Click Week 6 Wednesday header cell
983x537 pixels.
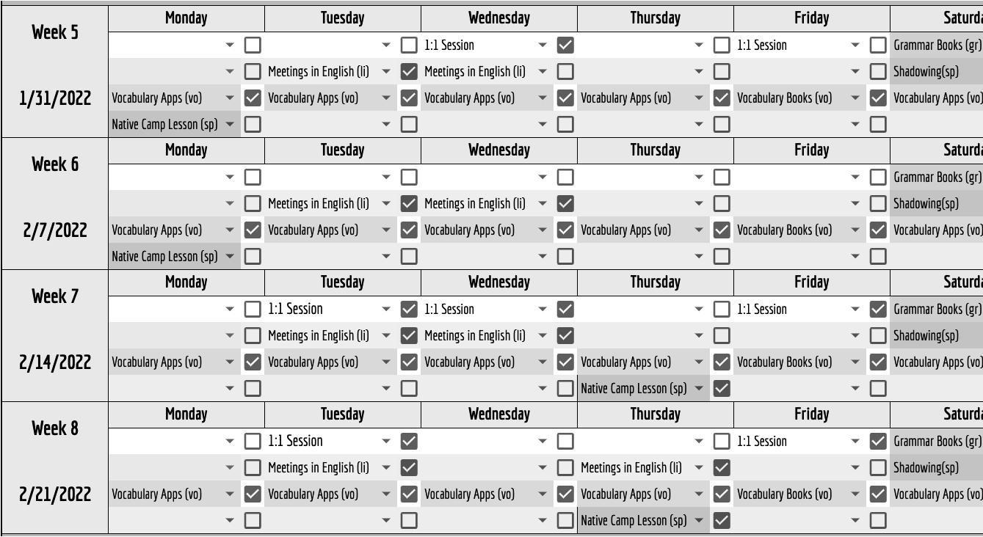tap(499, 150)
